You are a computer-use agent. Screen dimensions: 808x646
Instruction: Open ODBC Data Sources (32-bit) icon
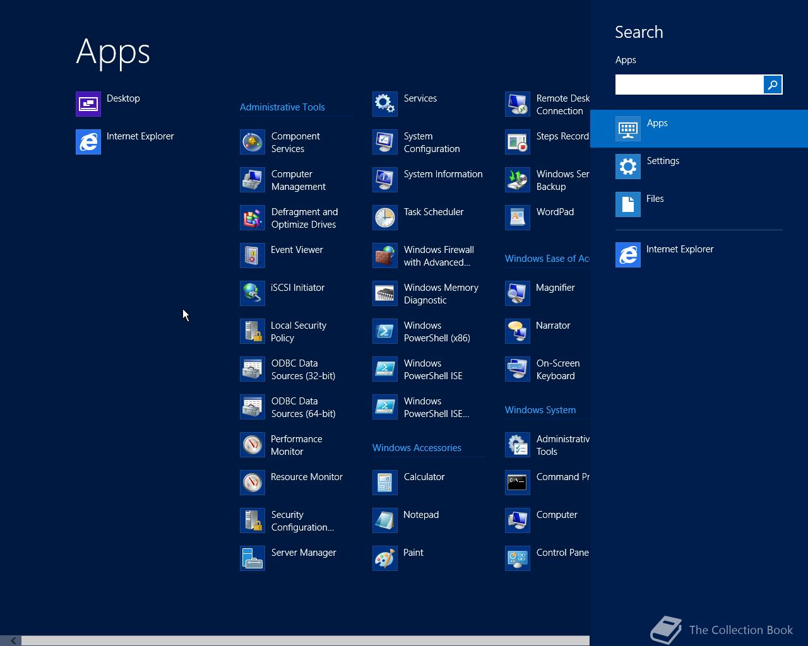tap(252, 369)
